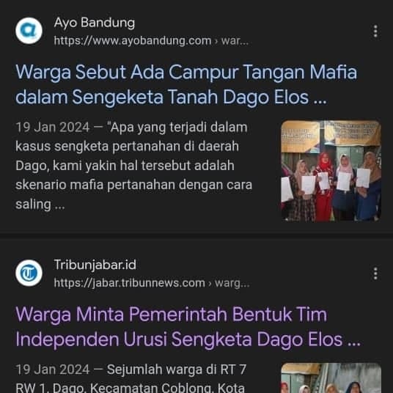This screenshot has width=393, height=393.
Task: Click the Tribunjabar.id site favicon
Action: [29, 273]
